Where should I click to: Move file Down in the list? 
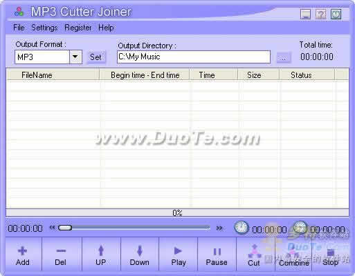tap(139, 255)
